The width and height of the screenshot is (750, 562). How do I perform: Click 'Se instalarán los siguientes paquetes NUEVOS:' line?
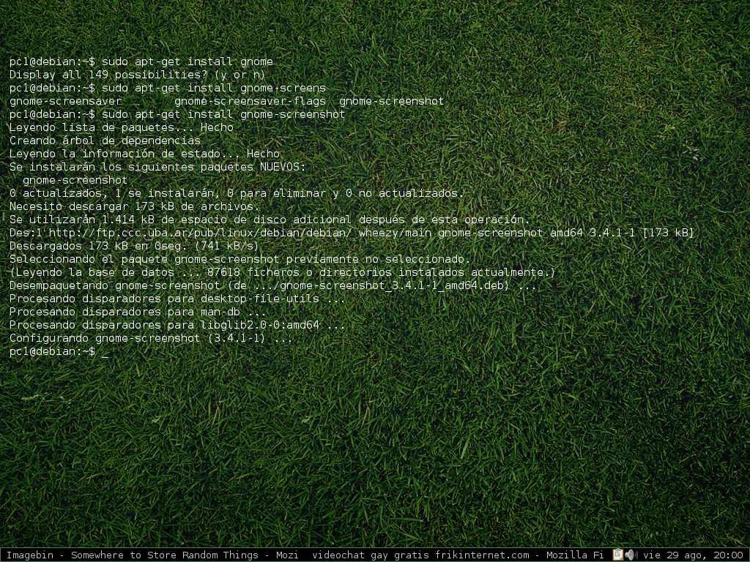coord(157,168)
